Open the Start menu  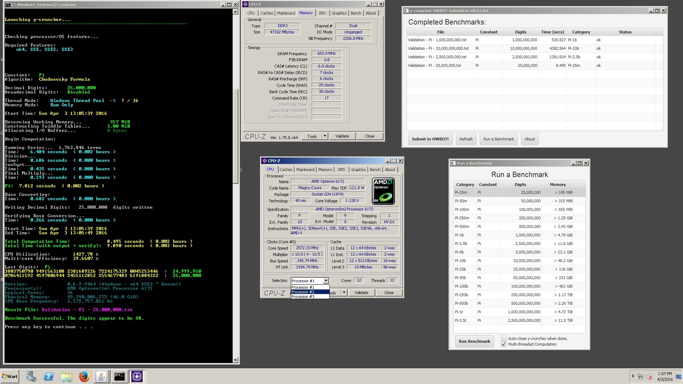[x=10, y=377]
